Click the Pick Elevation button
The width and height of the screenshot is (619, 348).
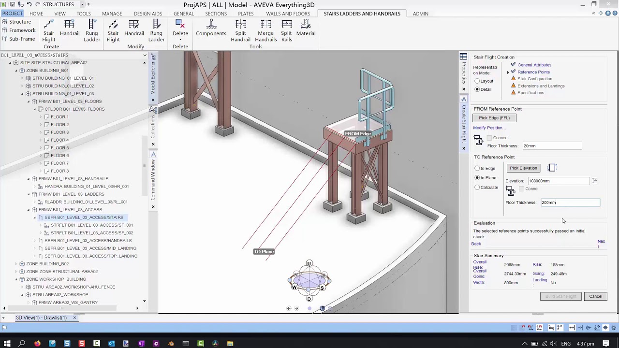coord(523,168)
